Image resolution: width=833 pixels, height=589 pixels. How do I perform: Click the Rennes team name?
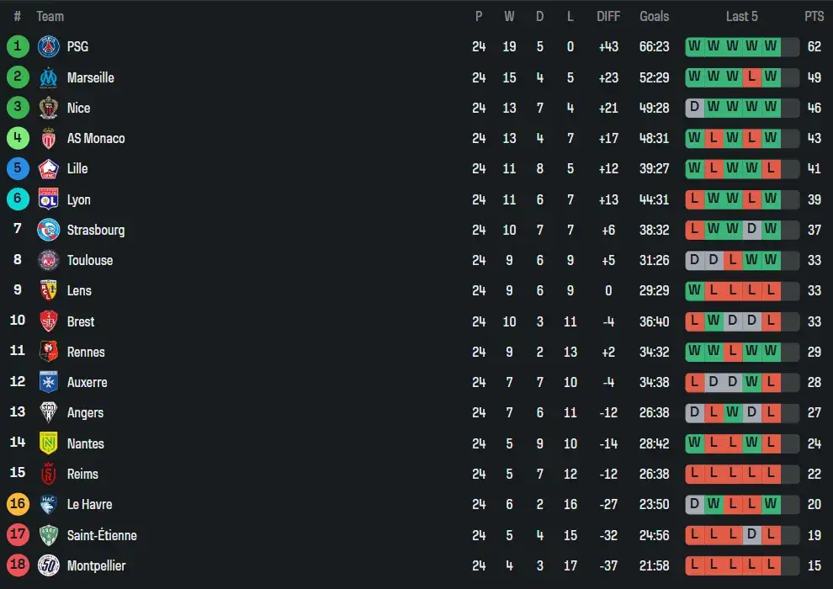point(87,352)
